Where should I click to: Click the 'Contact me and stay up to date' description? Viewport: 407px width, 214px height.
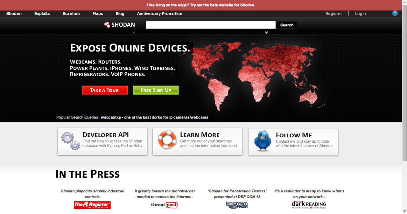pyautogui.click(x=305, y=144)
